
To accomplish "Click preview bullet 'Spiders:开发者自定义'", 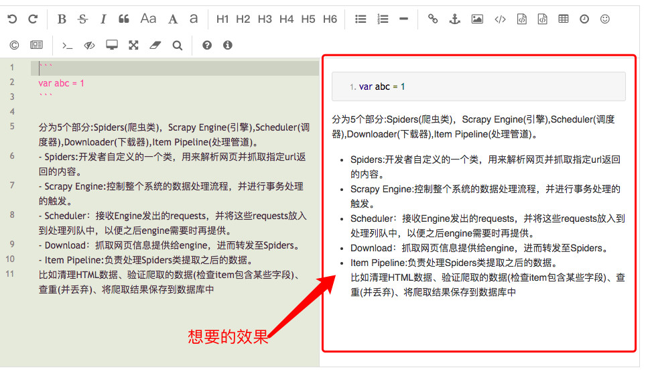I will pyautogui.click(x=485, y=166).
